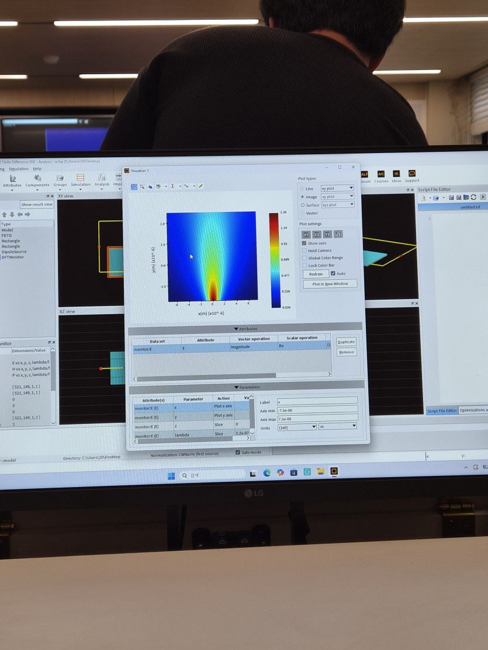The image size is (488, 650).
Task: Open the units scale (1e0) dropdown
Action: click(297, 427)
